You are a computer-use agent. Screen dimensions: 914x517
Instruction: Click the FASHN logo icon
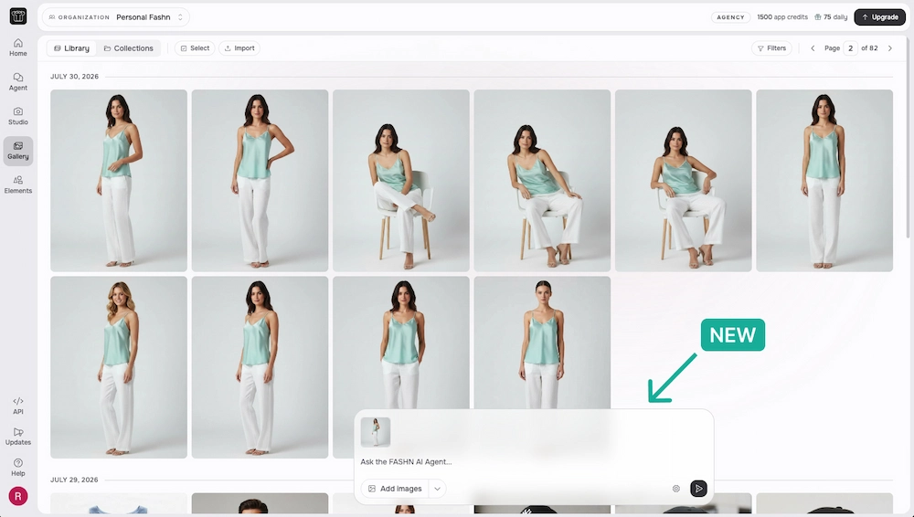(18, 16)
